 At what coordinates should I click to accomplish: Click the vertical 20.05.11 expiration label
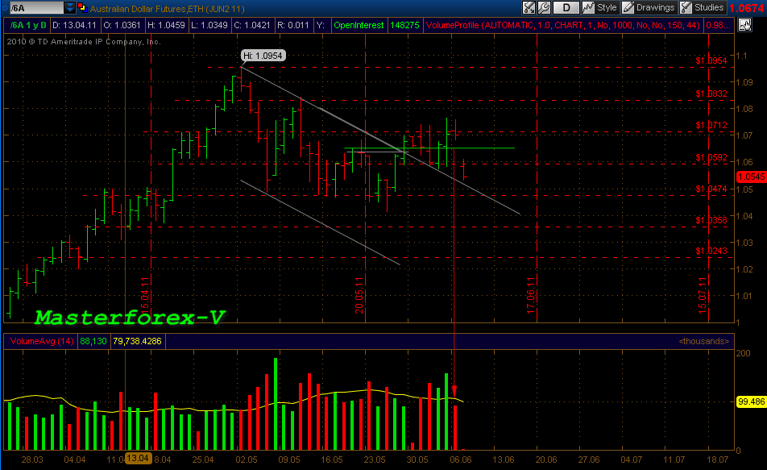[x=359, y=295]
